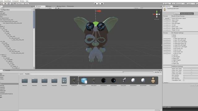Screen dimensions: 198x111
Task: Select the armature prefab cube asset
Action: point(84,81)
